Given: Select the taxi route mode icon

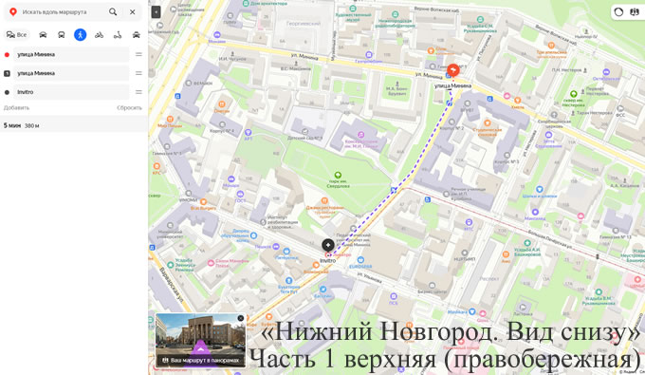Looking at the screenshot, I should 137,35.
